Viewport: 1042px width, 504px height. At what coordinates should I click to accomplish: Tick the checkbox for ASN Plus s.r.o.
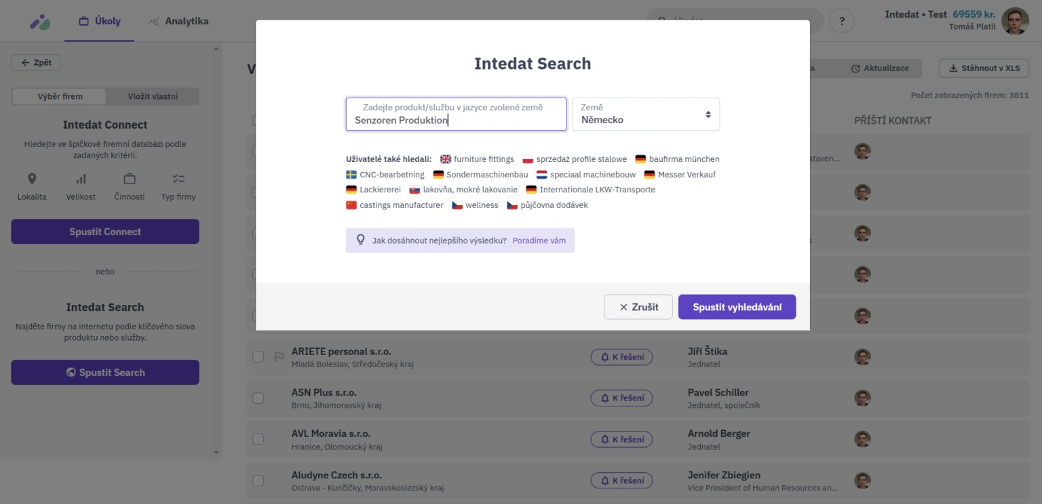tap(258, 398)
